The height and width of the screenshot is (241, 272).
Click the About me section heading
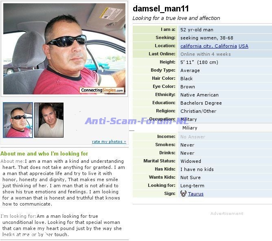coord(44,153)
